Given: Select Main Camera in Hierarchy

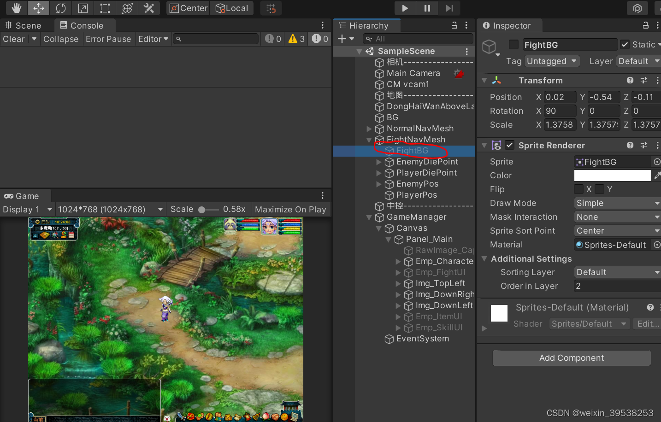Looking at the screenshot, I should point(413,73).
